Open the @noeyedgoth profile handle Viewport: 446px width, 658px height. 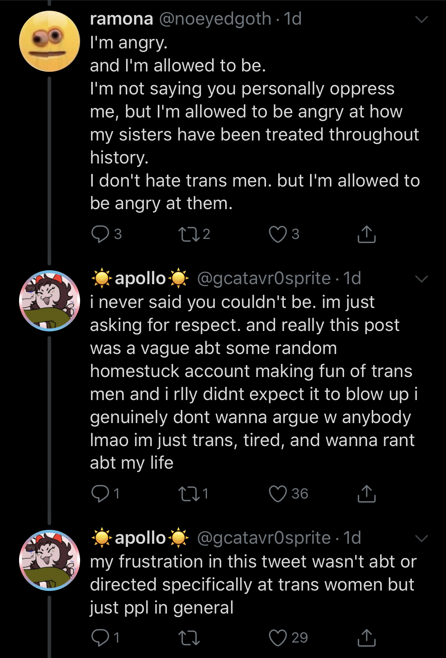pyautogui.click(x=215, y=19)
